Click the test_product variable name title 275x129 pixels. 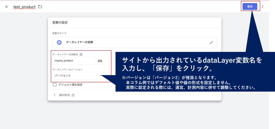tap(24, 7)
